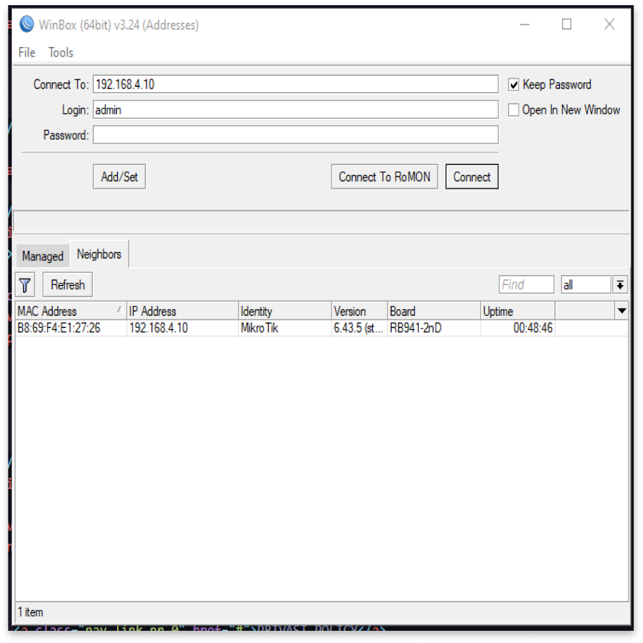Click Connect To RoMON

(384, 176)
